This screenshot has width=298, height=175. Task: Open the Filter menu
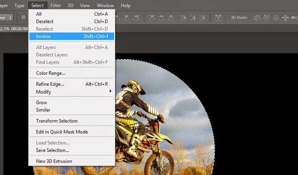56,5
